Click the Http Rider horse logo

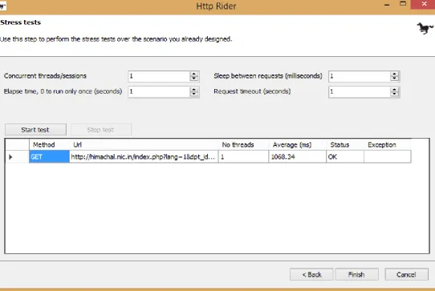(x=425, y=28)
